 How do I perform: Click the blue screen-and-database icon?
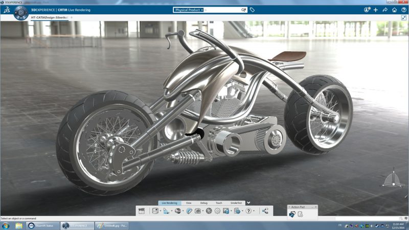click(226, 211)
